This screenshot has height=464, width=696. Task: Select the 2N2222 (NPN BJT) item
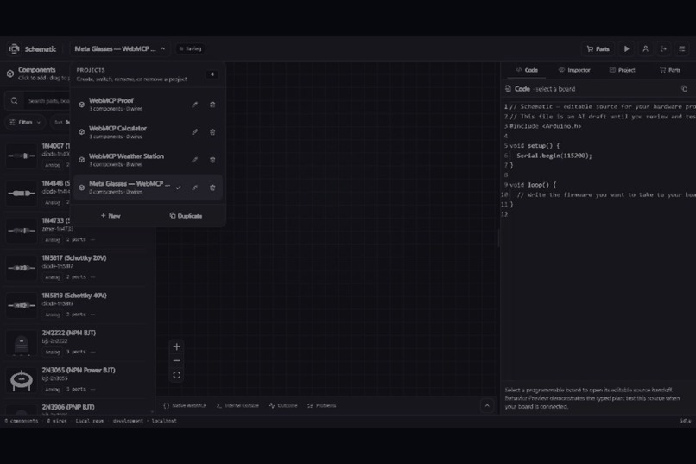pyautogui.click(x=75, y=342)
